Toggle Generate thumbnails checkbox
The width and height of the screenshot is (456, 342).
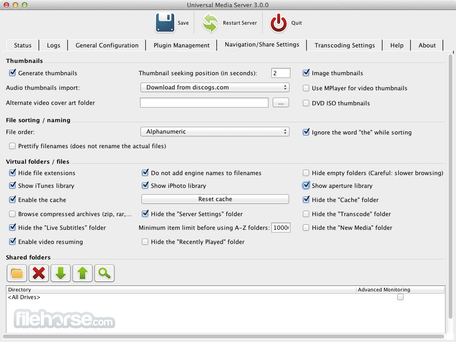coord(12,73)
